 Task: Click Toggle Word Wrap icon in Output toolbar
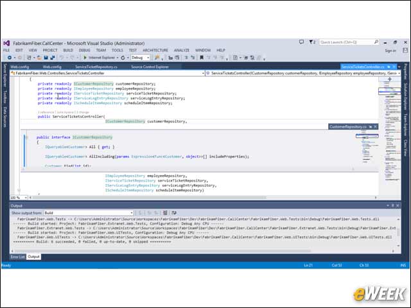click(174, 212)
